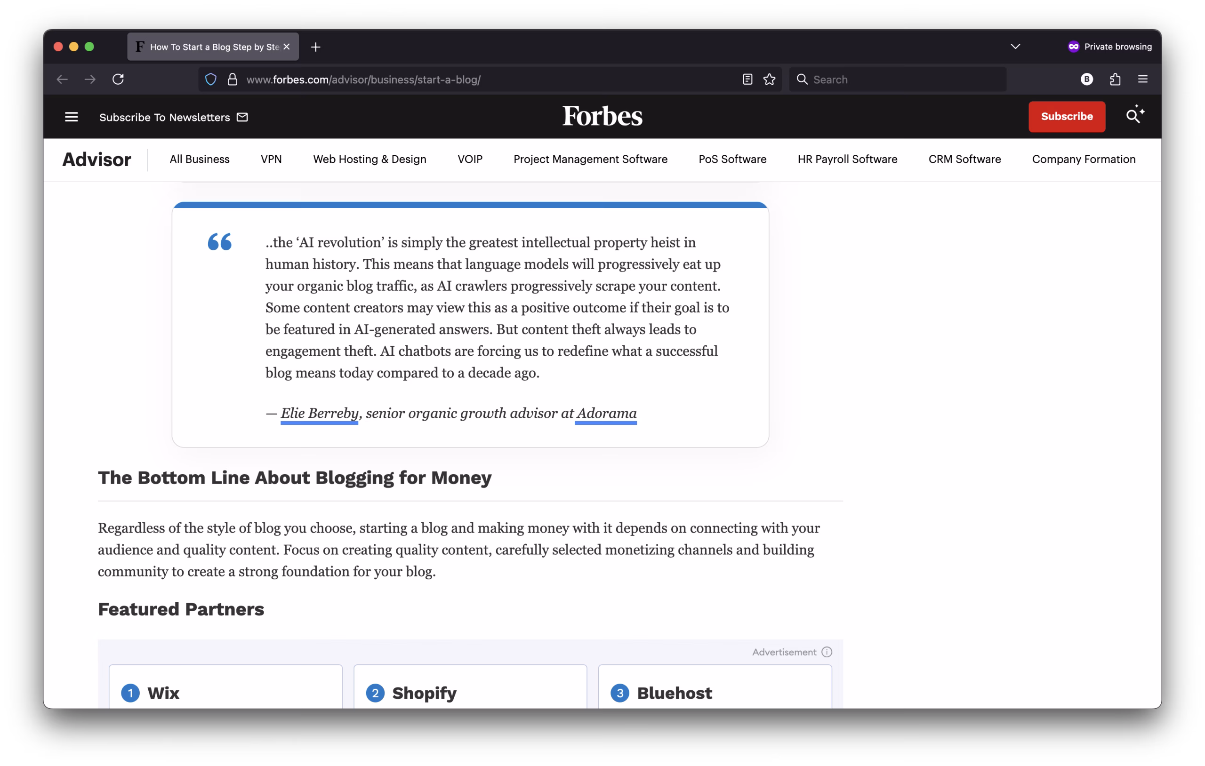Reload the current page
Image resolution: width=1205 pixels, height=766 pixels.
[118, 79]
